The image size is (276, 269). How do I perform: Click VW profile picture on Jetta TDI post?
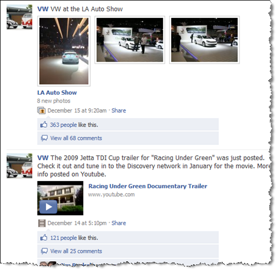(x=20, y=166)
